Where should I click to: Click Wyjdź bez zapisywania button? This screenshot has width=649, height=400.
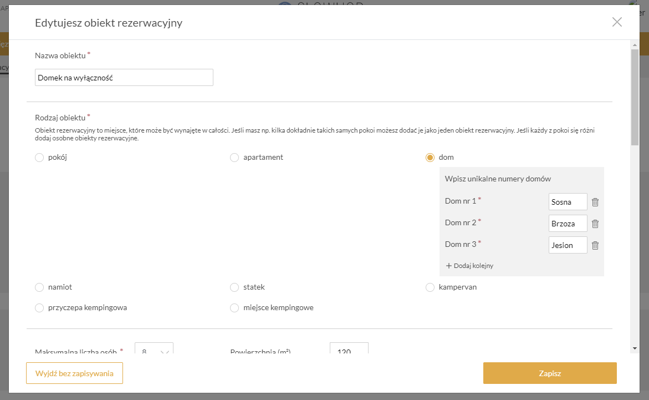pyautogui.click(x=74, y=373)
